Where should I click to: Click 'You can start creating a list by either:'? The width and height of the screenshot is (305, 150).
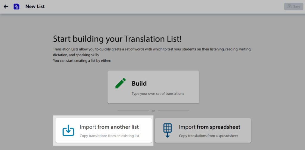coord(82,61)
